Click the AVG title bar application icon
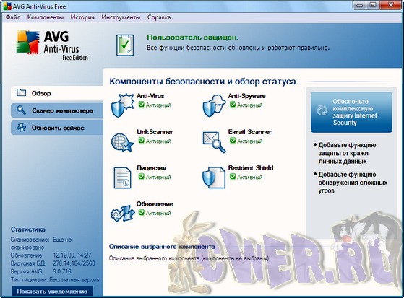The height and width of the screenshot is (298, 404). click(7, 6)
